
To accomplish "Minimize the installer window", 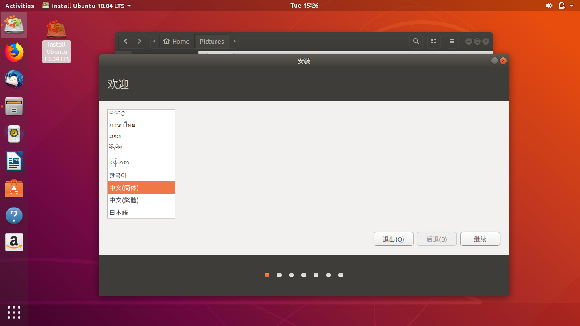I will [495, 61].
